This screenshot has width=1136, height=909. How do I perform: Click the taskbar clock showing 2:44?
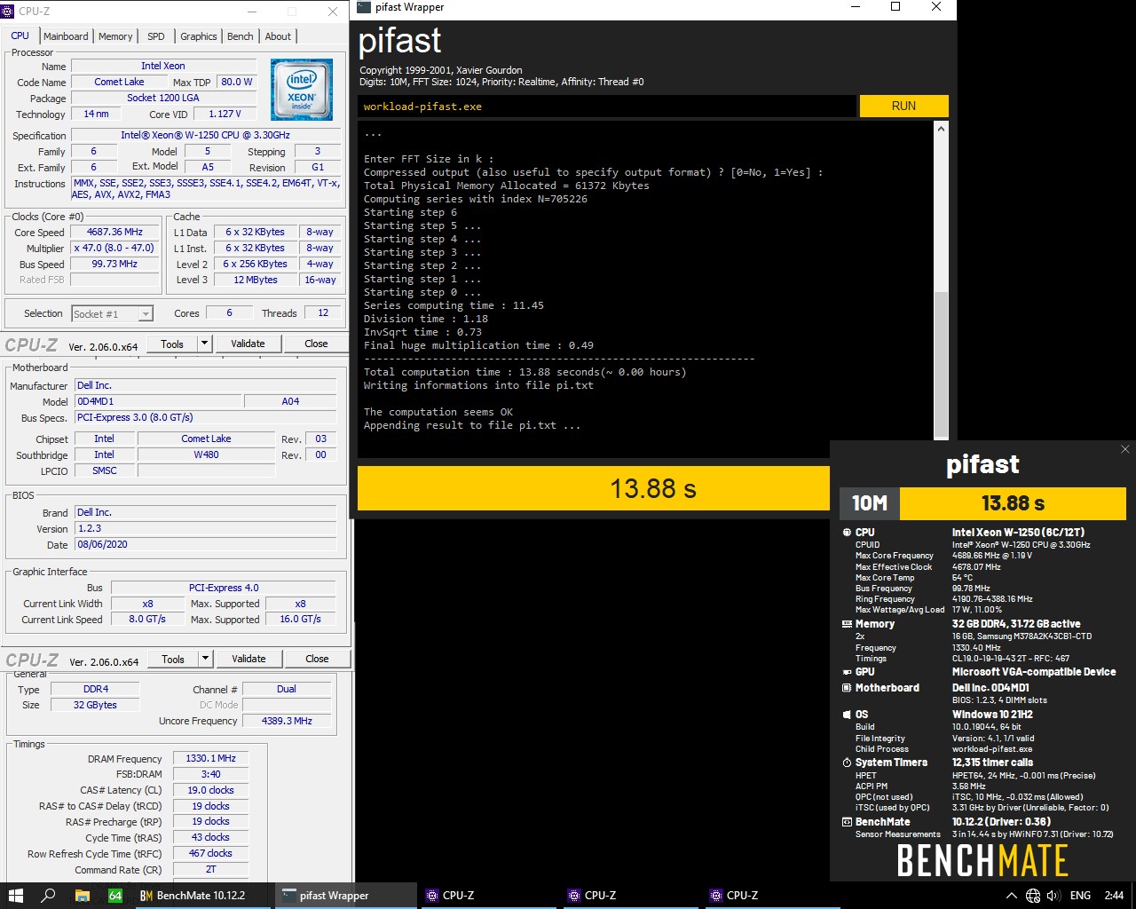1114,896
